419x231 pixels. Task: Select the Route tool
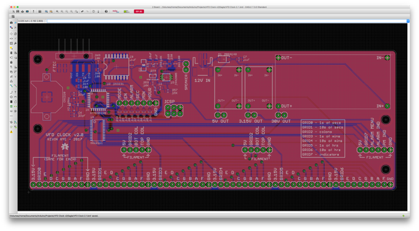[11, 86]
